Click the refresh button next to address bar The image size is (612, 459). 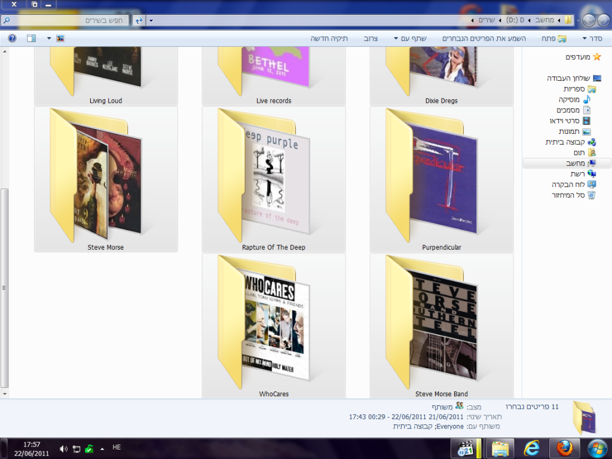point(139,20)
